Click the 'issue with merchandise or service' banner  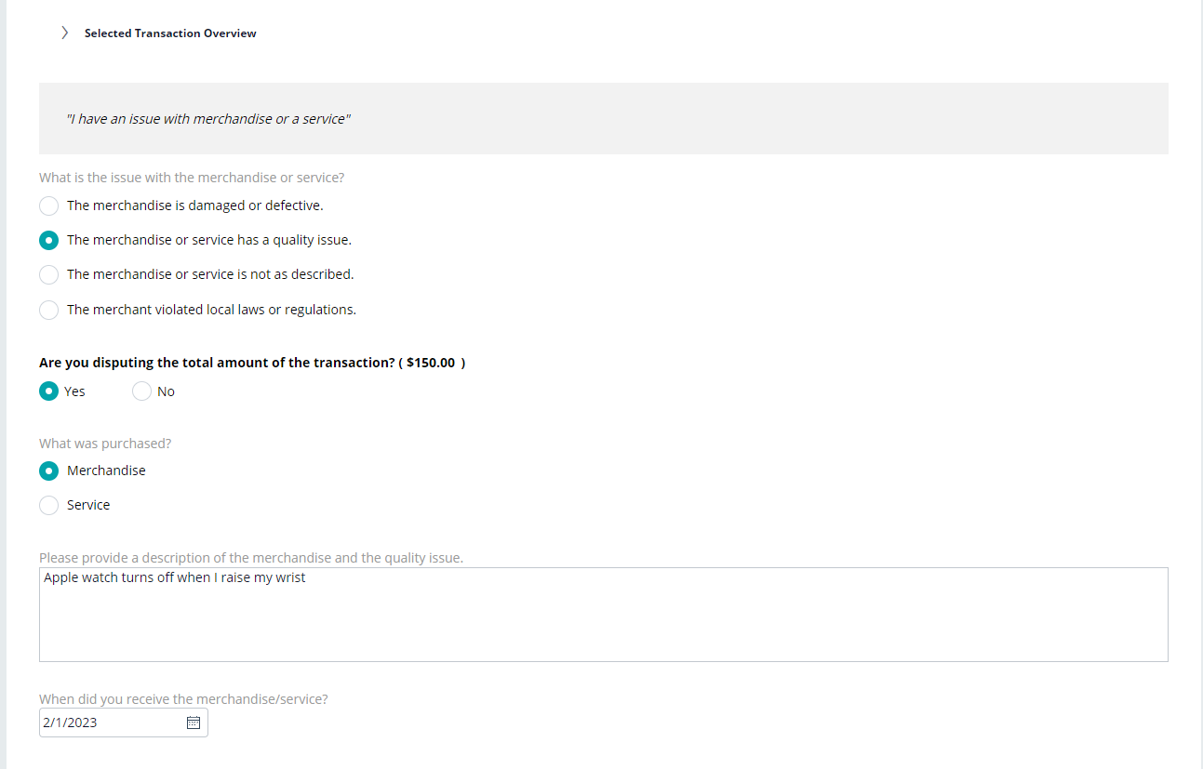pos(604,118)
